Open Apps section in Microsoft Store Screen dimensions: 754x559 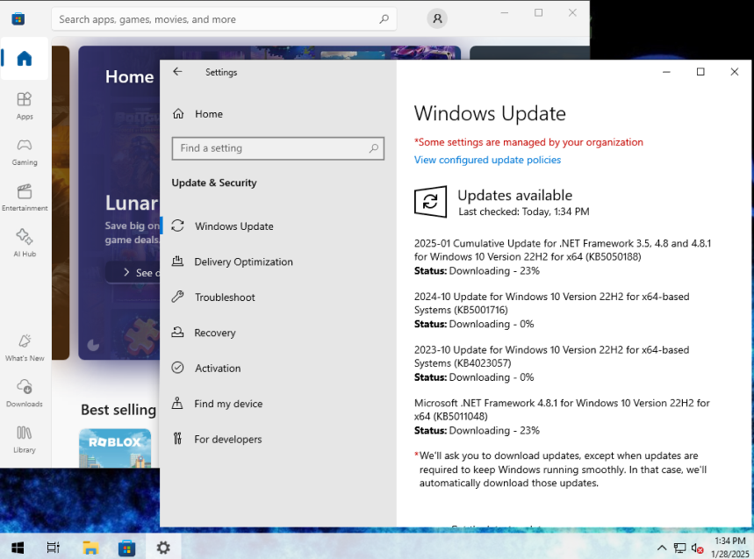click(x=25, y=105)
